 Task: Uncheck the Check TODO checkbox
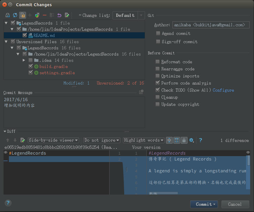point(157,90)
